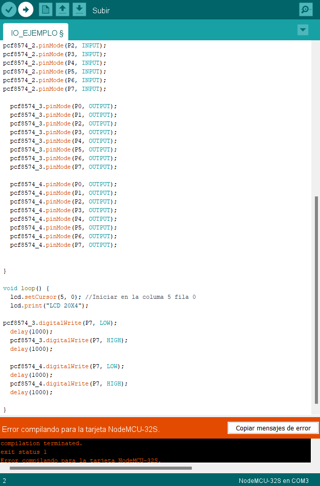Click "compilation terminated." console message
Viewport: 320px width, 486px height.
(41, 443)
